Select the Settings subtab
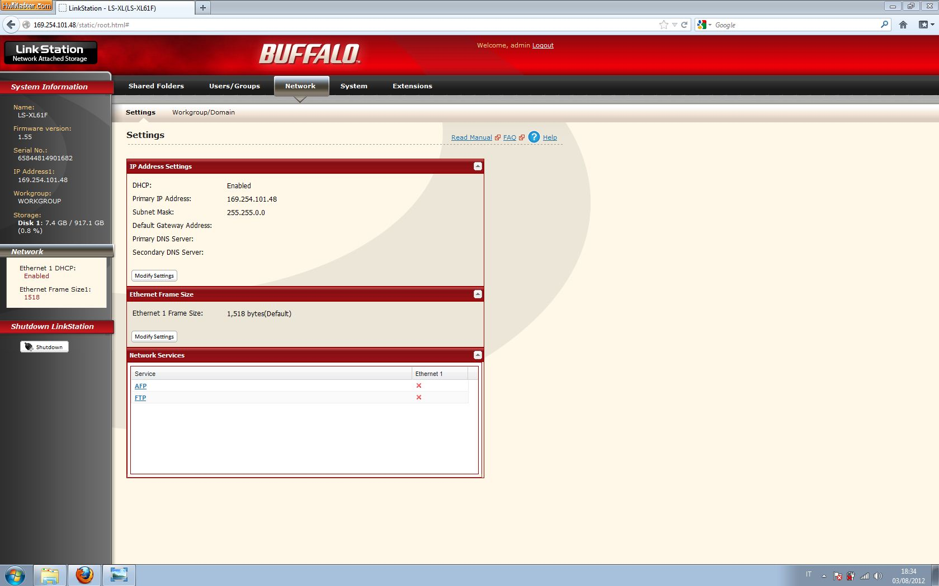Screen dimensions: 939x586 (140, 112)
